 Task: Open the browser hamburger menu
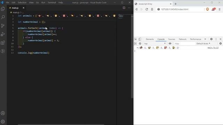[x=220, y=9]
